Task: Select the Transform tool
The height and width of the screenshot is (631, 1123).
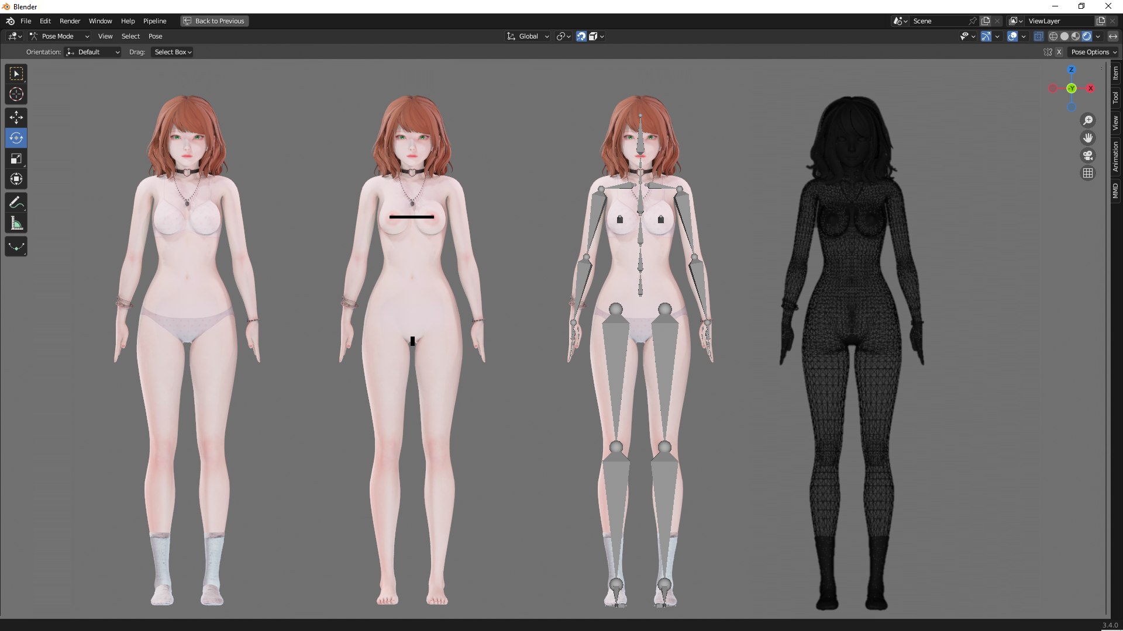Action: click(16, 179)
